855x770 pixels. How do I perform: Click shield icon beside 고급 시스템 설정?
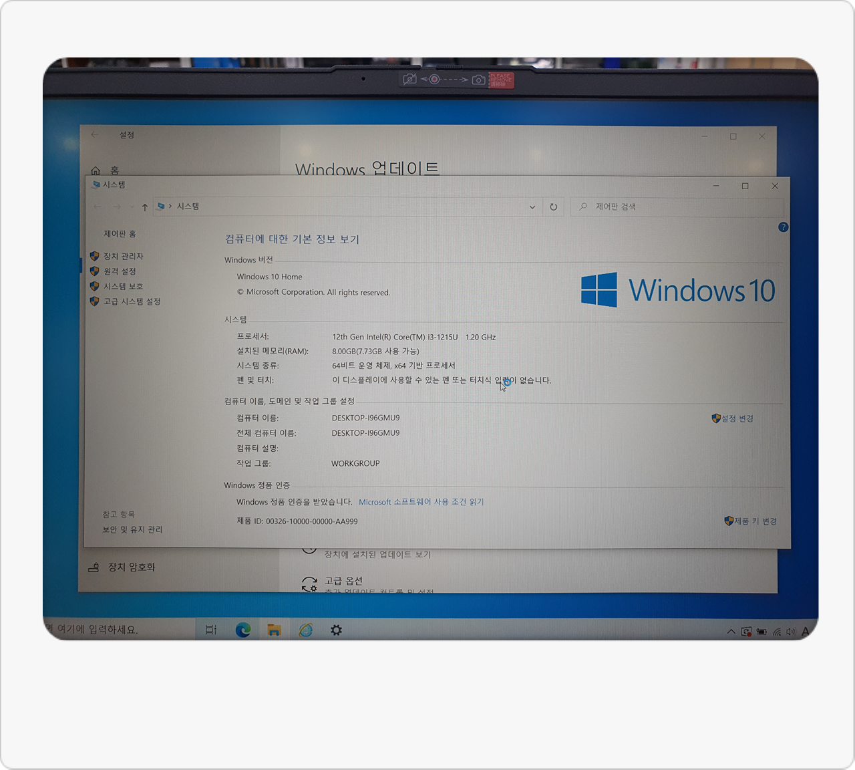click(95, 301)
